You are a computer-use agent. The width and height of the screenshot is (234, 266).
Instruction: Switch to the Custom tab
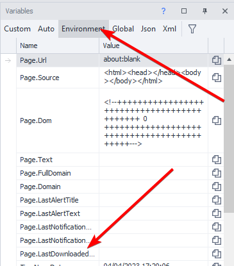coord(17,29)
